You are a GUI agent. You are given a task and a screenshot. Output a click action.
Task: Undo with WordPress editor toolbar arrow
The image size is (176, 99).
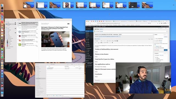[x=109, y=43]
